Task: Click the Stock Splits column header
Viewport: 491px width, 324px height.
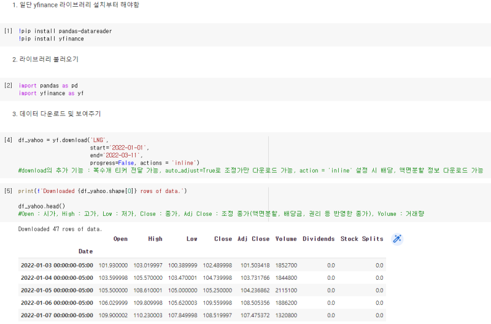Action: coord(361,239)
